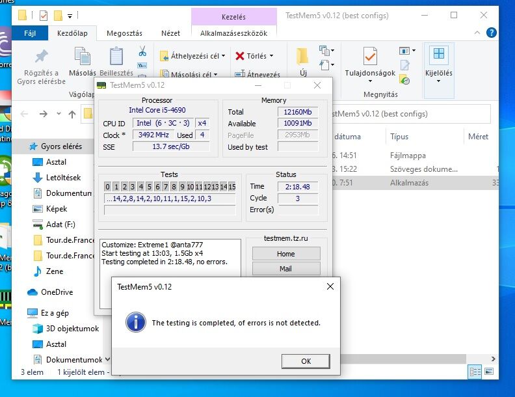Open Zene in the sidebar
The width and height of the screenshot is (515, 397).
click(x=55, y=271)
